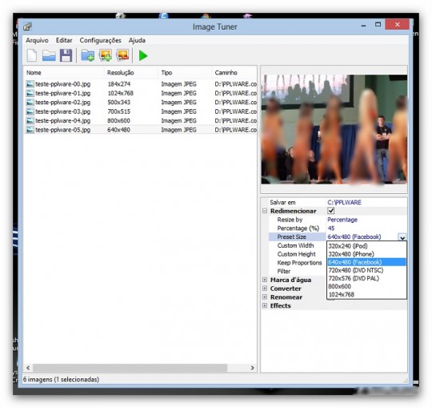Click the horizontal scrollbar right arrow
This screenshot has height=408, width=432.
click(252, 368)
